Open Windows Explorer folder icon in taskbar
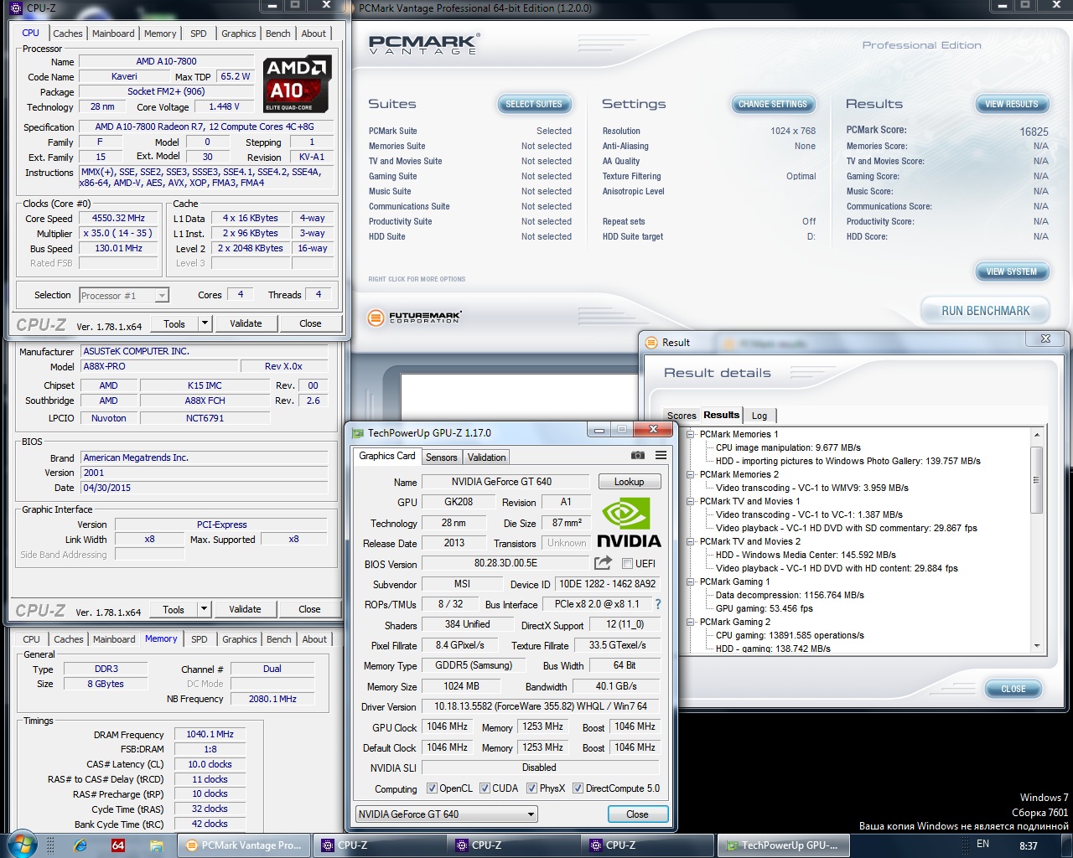This screenshot has width=1073, height=858. (155, 845)
